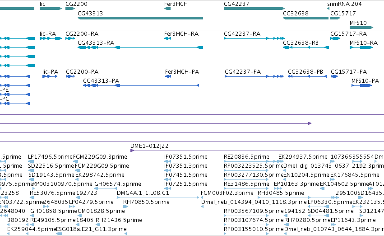Click the CG15717-RA transcript label
The width and height of the screenshot is (384, 236).
tap(348, 34)
